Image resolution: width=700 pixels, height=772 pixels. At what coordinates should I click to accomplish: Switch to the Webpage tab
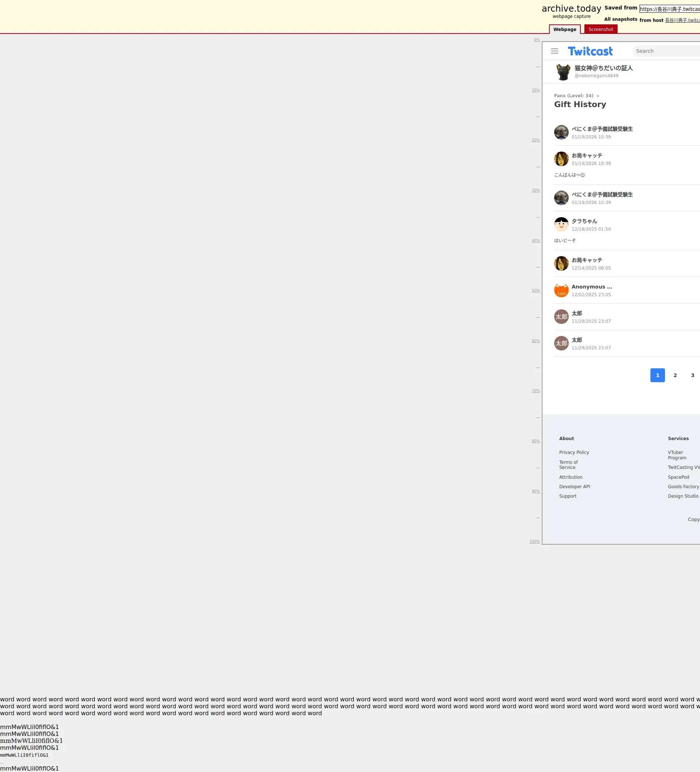click(564, 30)
